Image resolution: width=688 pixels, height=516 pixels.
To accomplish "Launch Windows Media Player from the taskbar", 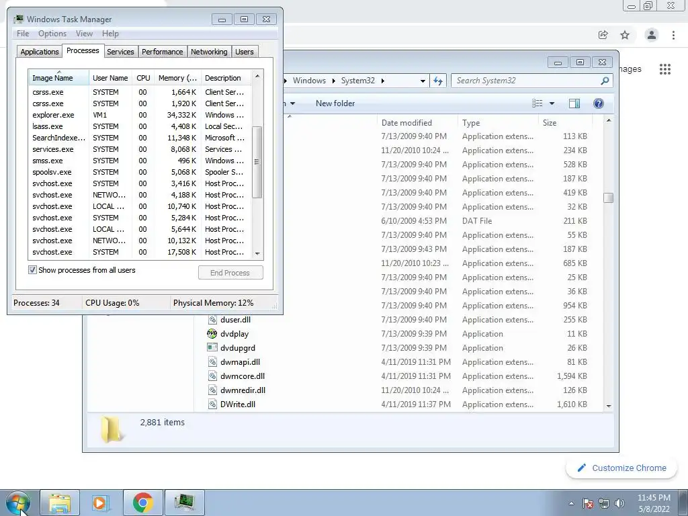I will pyautogui.click(x=101, y=503).
